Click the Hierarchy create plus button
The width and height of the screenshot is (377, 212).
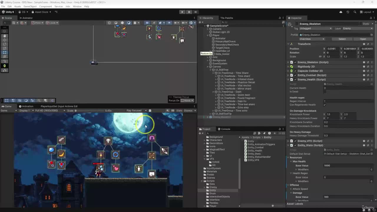click(x=200, y=22)
